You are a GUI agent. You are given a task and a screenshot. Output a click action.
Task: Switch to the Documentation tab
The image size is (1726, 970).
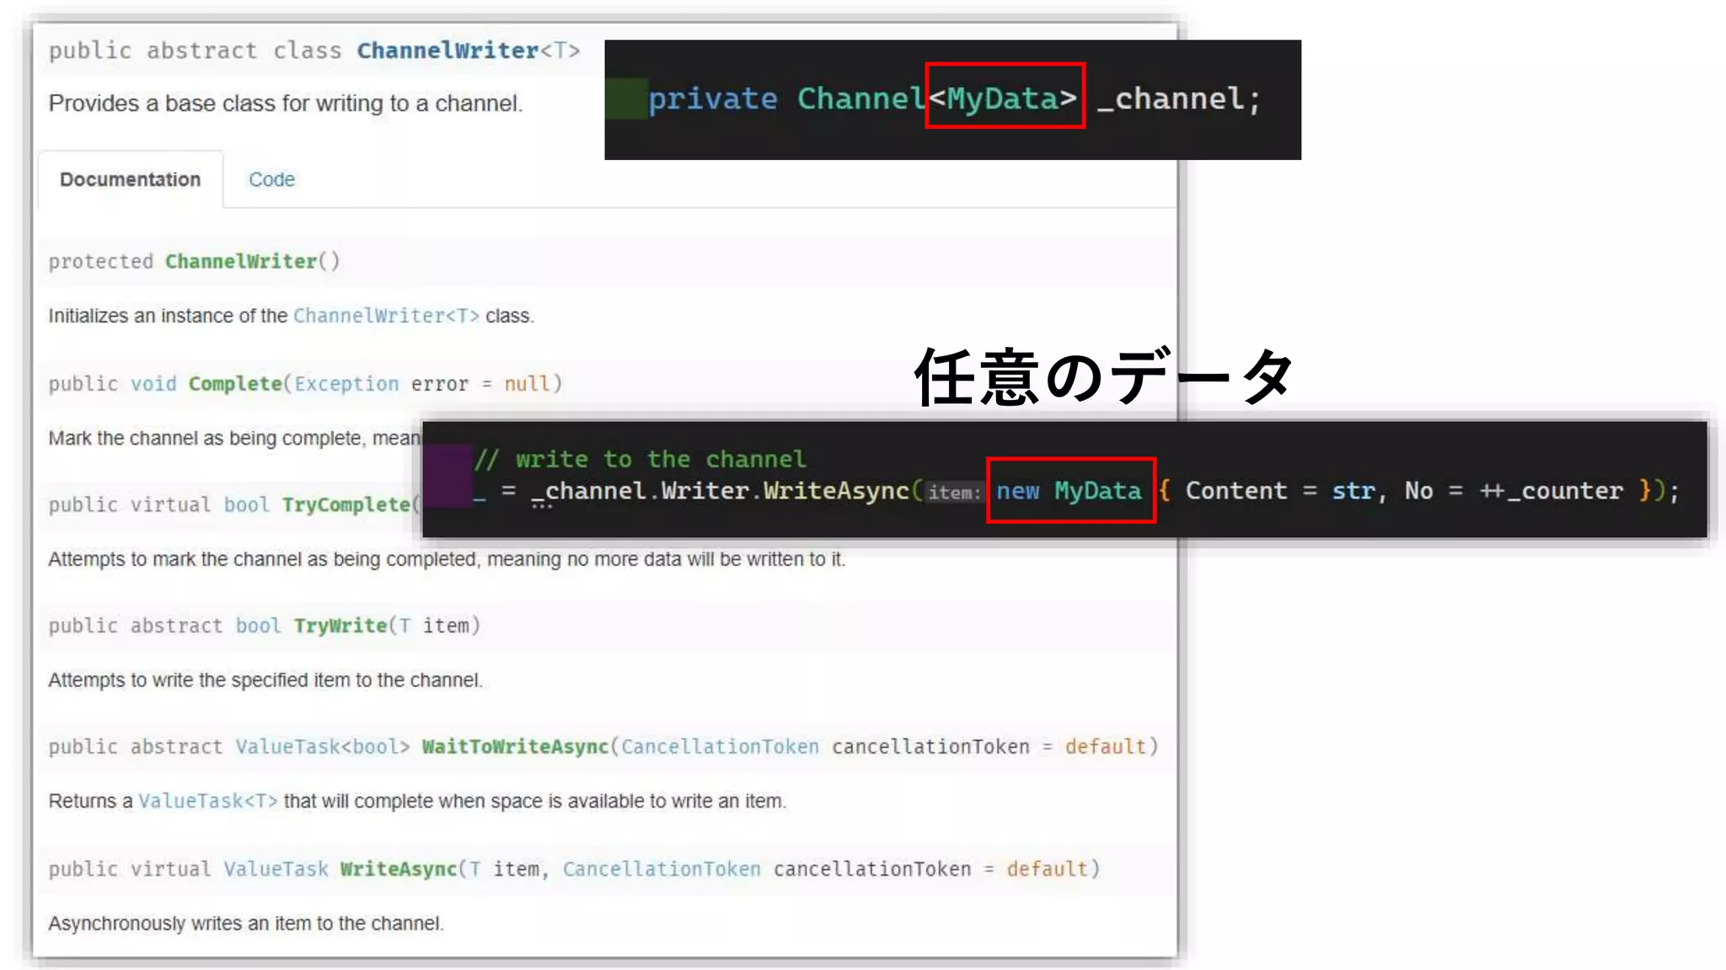click(x=131, y=179)
